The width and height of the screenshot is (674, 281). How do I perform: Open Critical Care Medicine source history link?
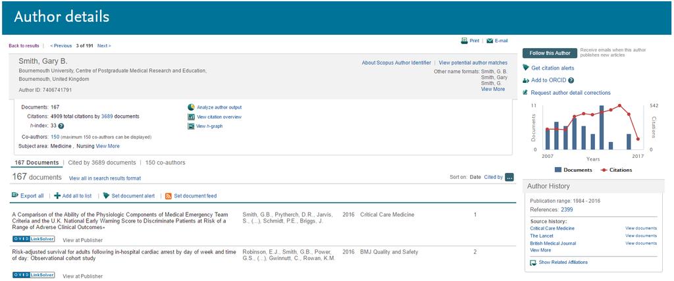point(552,228)
